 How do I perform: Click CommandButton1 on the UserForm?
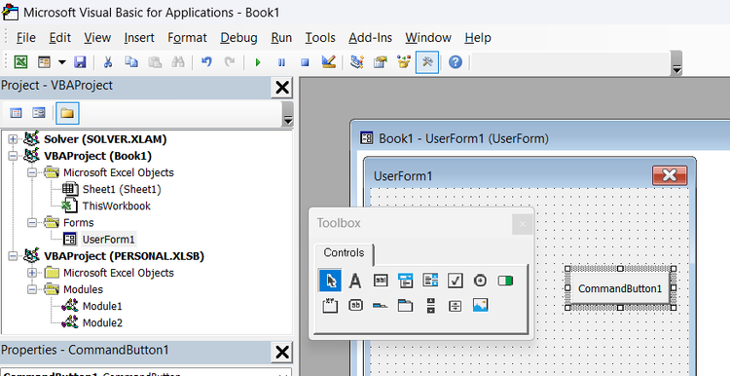pyautogui.click(x=620, y=288)
